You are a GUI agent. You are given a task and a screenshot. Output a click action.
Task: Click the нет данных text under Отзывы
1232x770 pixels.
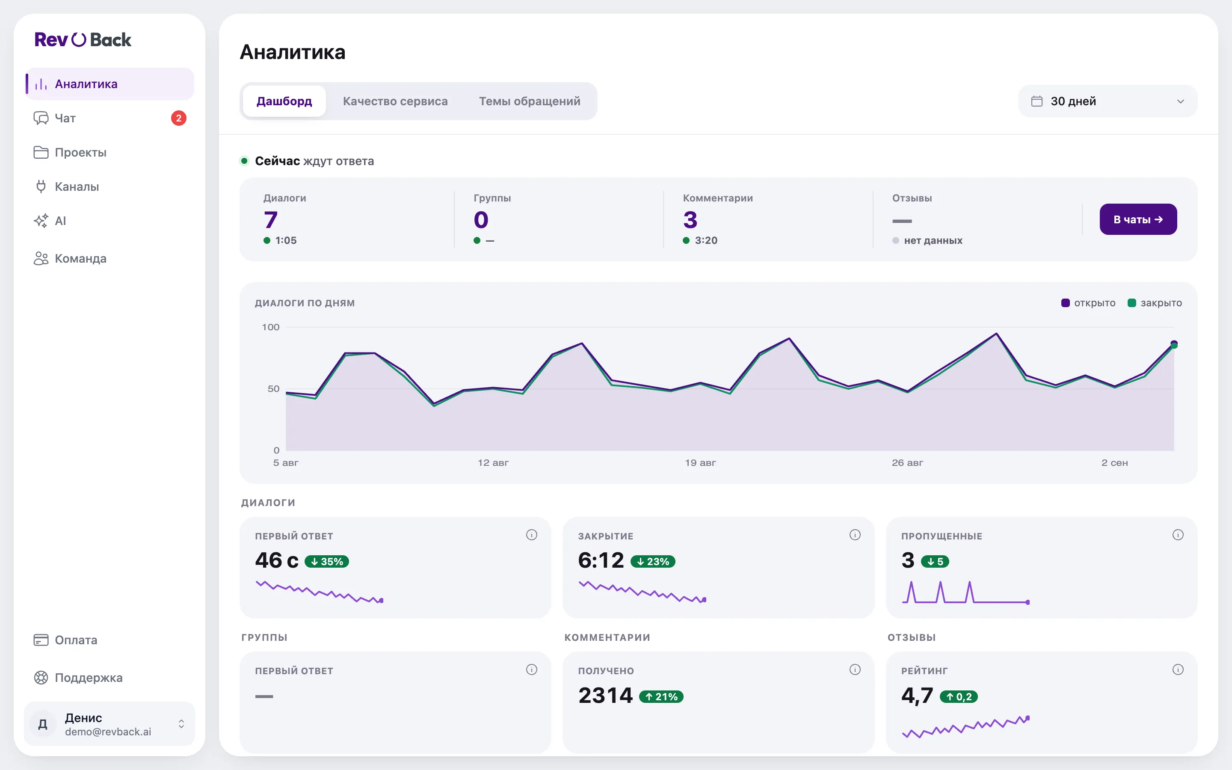pyautogui.click(x=933, y=240)
